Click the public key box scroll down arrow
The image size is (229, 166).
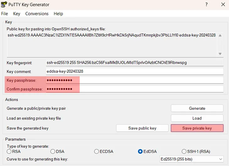click(220, 54)
